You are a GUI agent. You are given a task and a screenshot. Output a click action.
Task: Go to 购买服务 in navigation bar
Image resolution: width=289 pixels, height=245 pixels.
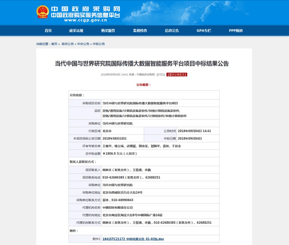[108, 31]
